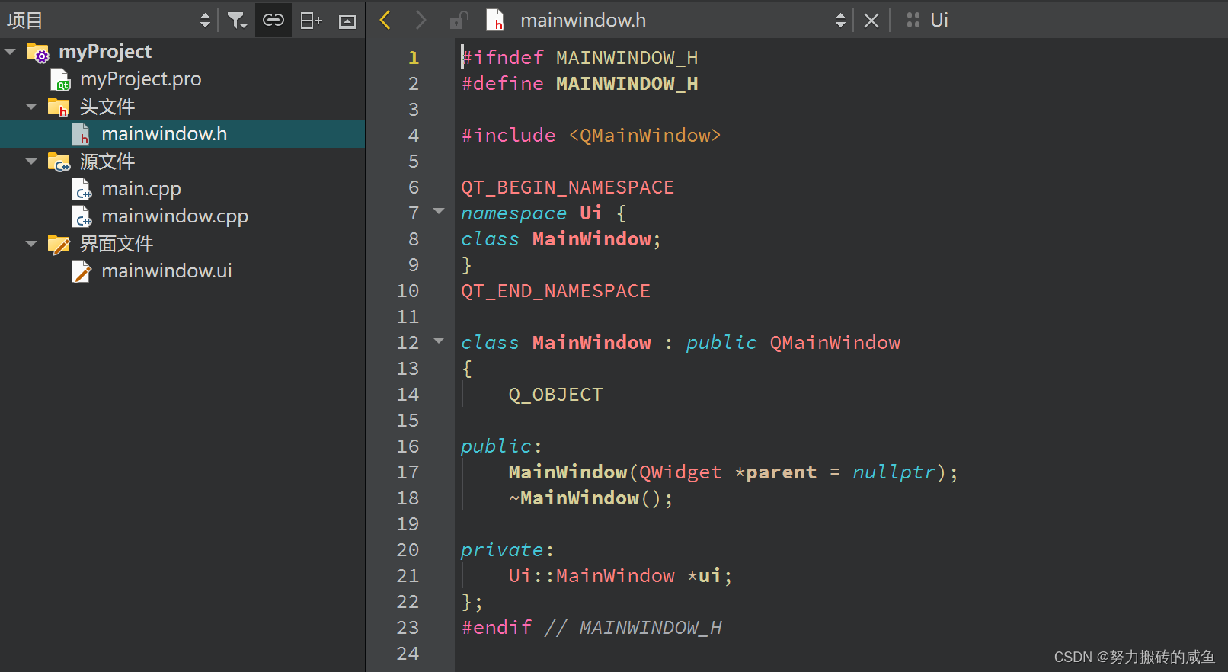Collapse the 源文件 folder

pyautogui.click(x=31, y=162)
